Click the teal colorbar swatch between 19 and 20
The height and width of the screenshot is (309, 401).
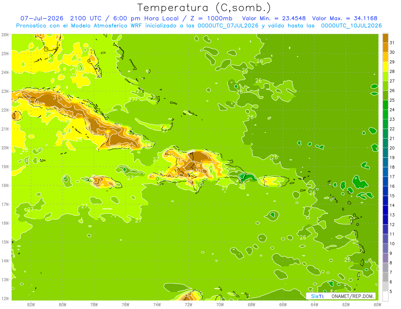coord(385,153)
